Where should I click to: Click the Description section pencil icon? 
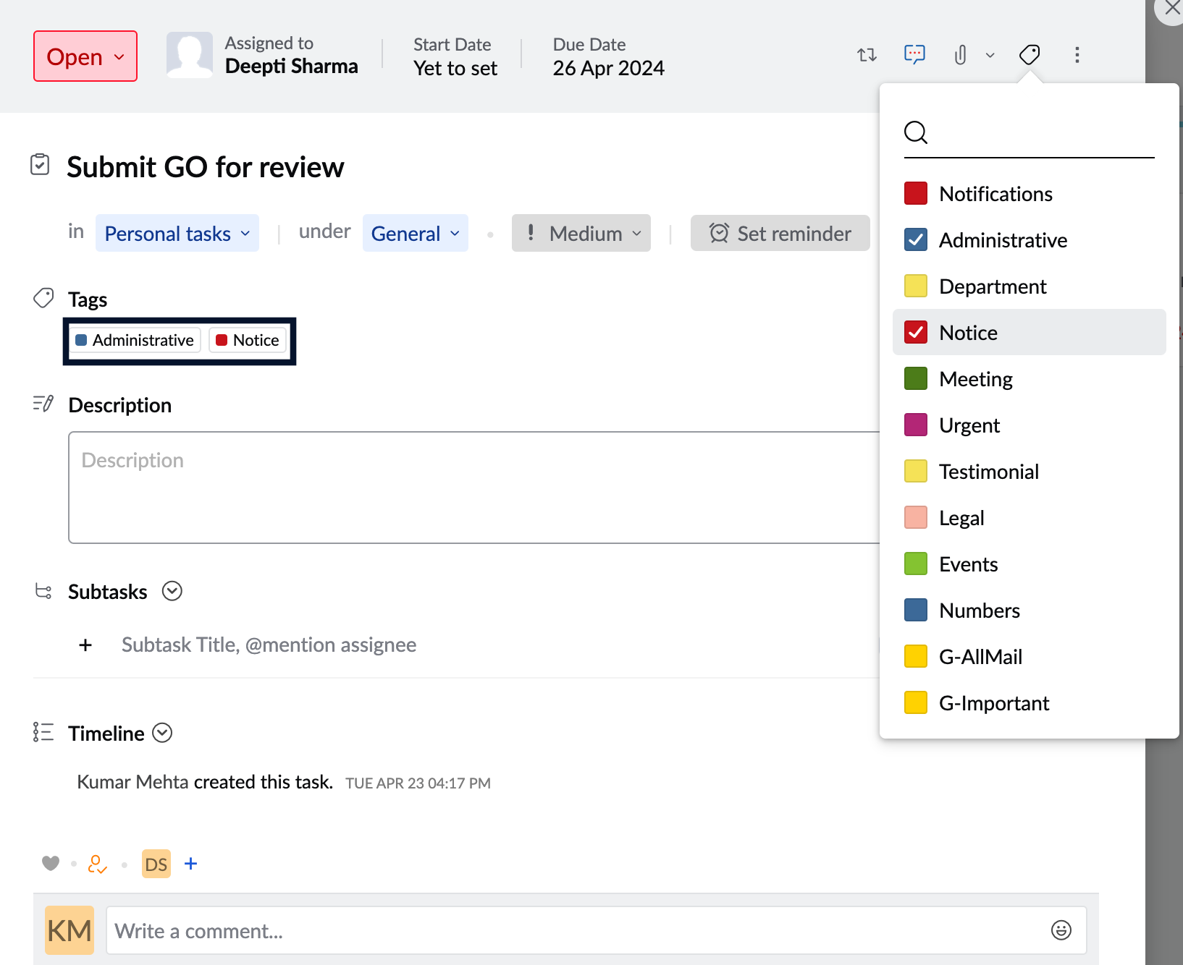point(43,404)
